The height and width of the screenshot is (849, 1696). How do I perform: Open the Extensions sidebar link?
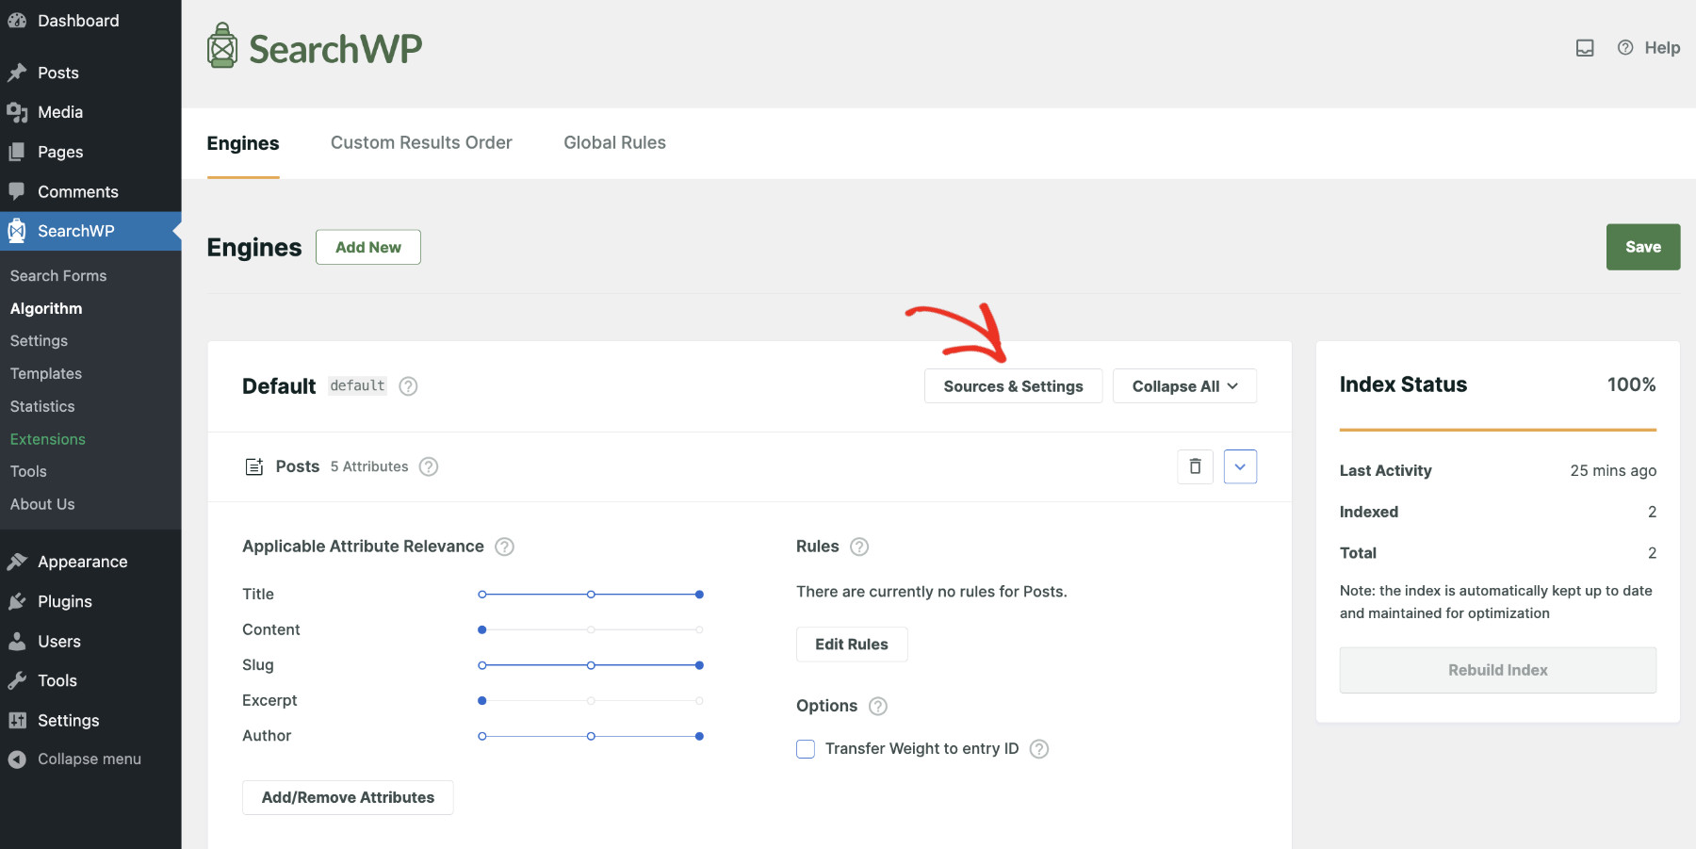click(x=47, y=438)
